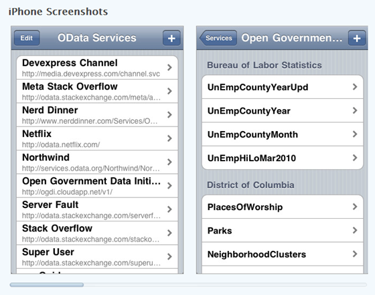The height and width of the screenshot is (295, 375).
Task: Open the Meta Stack Overflow service
Action: (97, 91)
